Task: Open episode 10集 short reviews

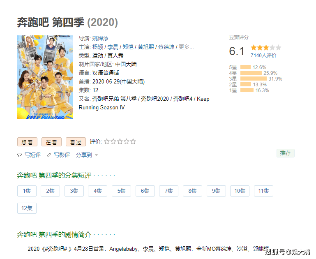Action: point(240,191)
